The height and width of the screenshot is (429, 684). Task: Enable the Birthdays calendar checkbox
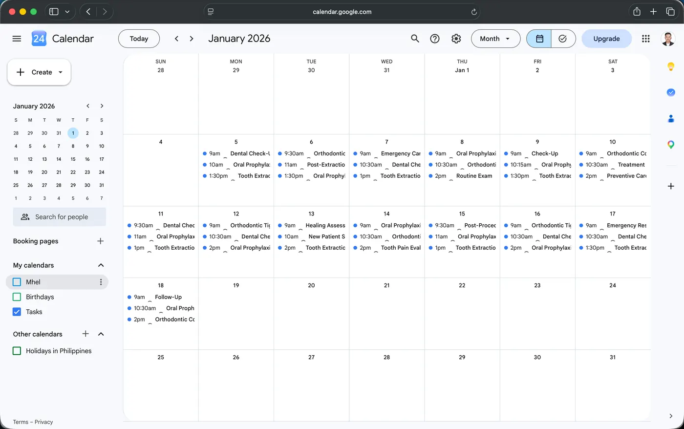(x=17, y=297)
